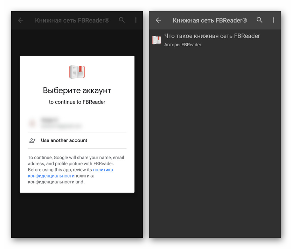Select 'Use another account' option
Viewport: 292px width, 249px height.
(x=77, y=140)
